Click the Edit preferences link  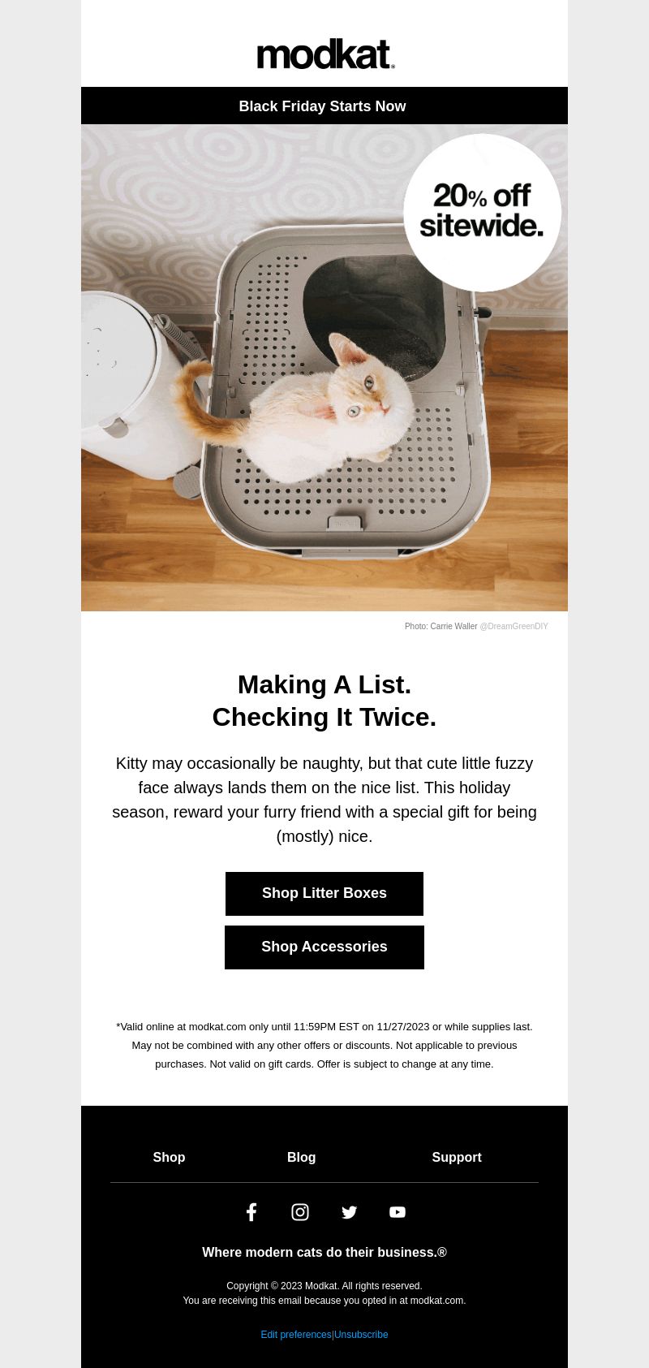click(296, 1335)
